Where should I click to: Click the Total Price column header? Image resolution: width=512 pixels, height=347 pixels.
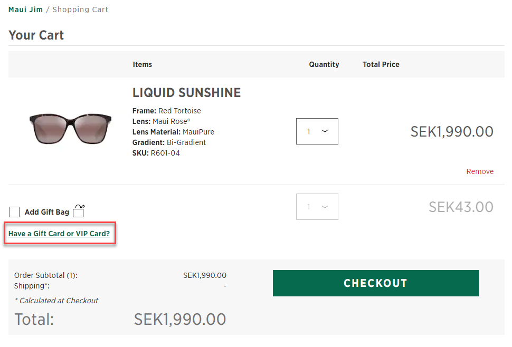pos(381,64)
